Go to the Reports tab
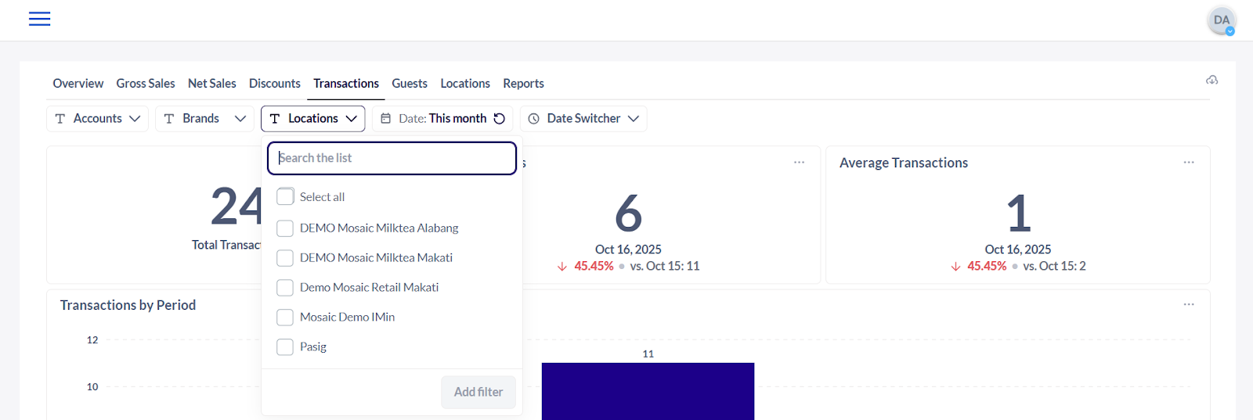The height and width of the screenshot is (420, 1253). click(x=523, y=84)
